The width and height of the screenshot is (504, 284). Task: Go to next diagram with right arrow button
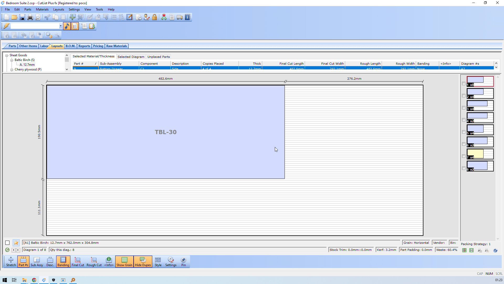18,250
